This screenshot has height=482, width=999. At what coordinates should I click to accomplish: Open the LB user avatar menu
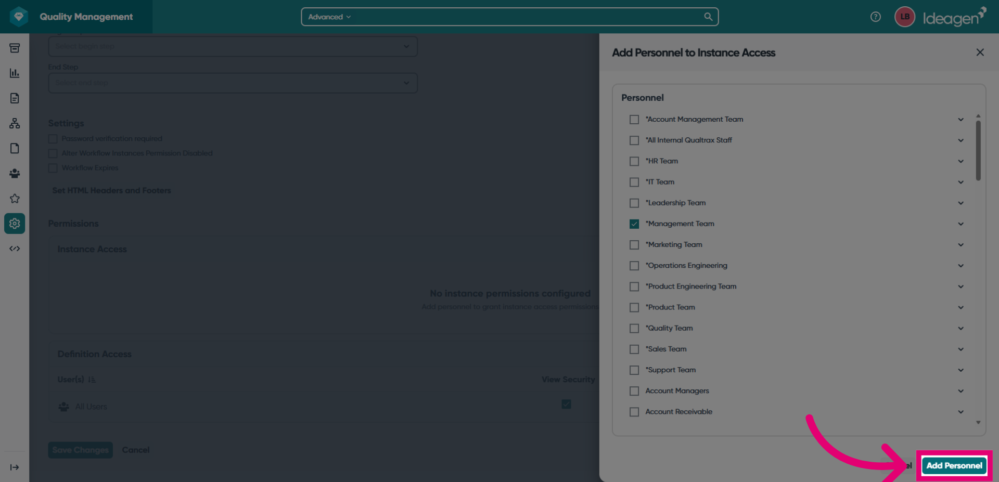click(x=905, y=17)
